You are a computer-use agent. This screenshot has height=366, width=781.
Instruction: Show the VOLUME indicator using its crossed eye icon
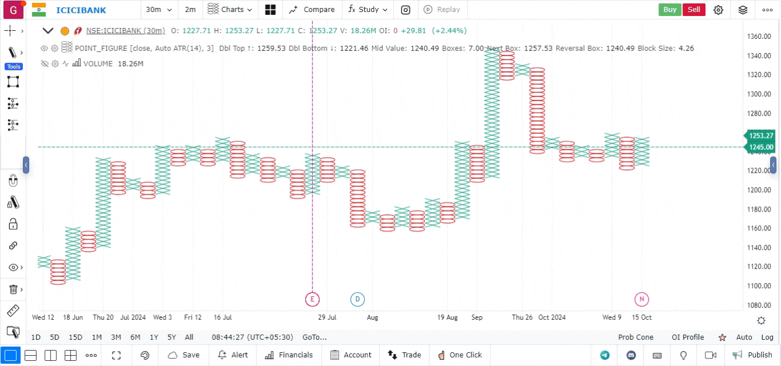[x=44, y=63]
